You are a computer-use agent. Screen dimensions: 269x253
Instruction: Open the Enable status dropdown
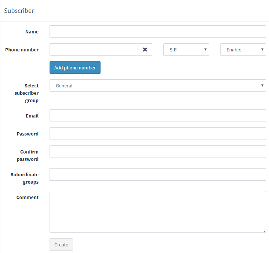tap(243, 50)
